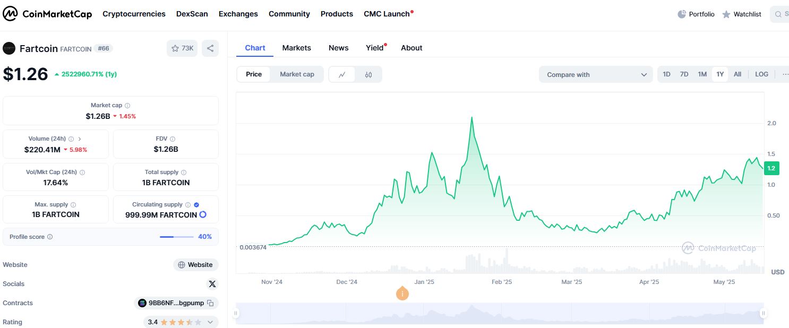Click the $220.41M volume value
Screen dimensions: 789x328
(42, 150)
